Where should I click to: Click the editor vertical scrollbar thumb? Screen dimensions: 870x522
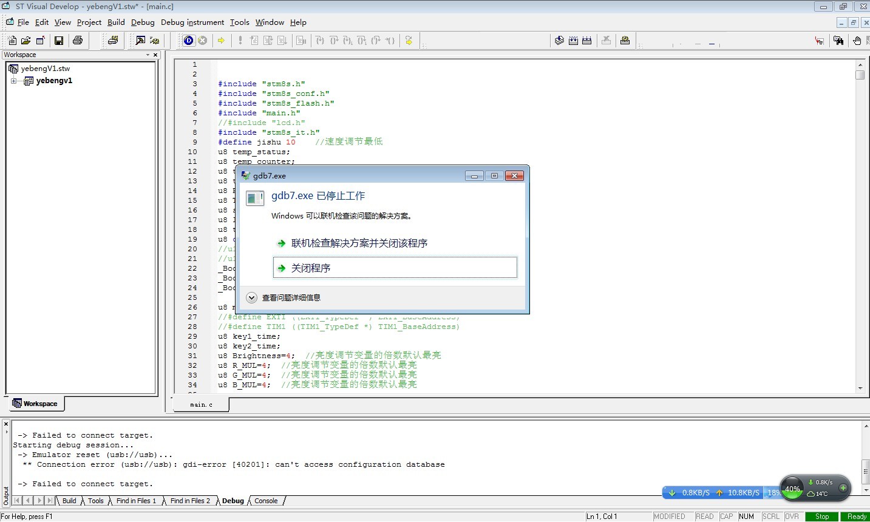(x=860, y=75)
